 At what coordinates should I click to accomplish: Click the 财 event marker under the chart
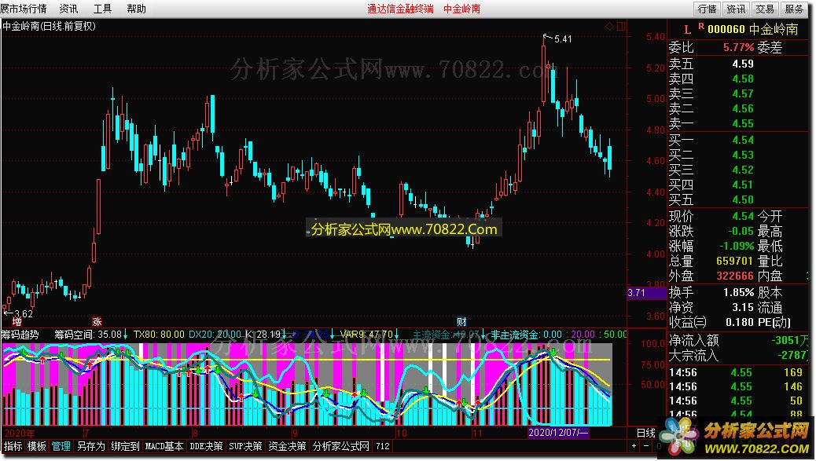(x=461, y=322)
